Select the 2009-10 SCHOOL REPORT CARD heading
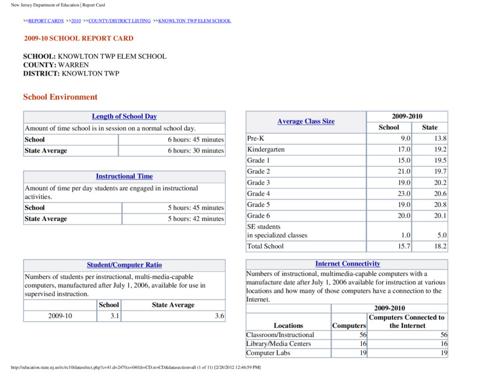484x374 pixels. click(x=79, y=38)
